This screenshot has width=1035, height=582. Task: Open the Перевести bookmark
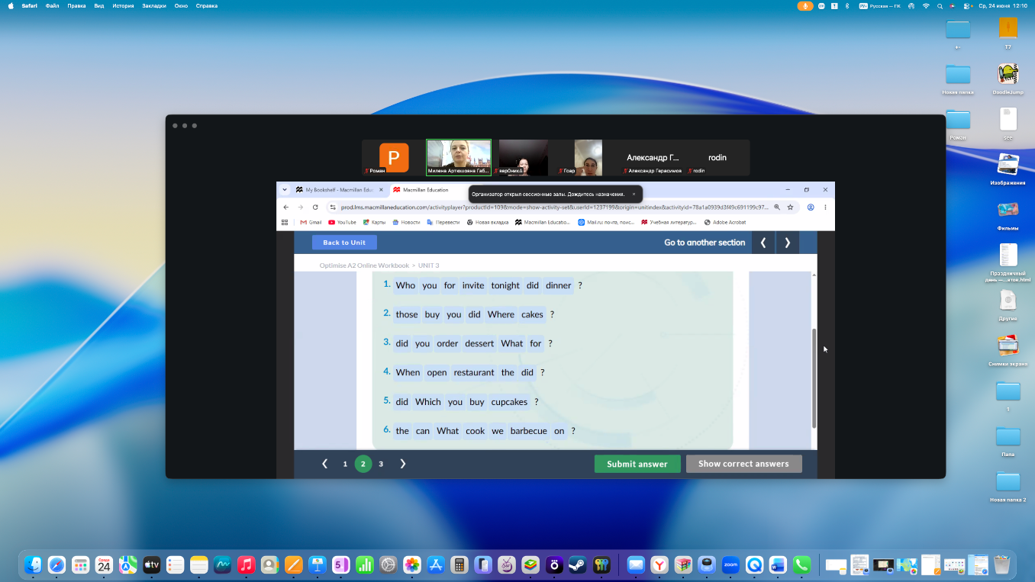(443, 223)
